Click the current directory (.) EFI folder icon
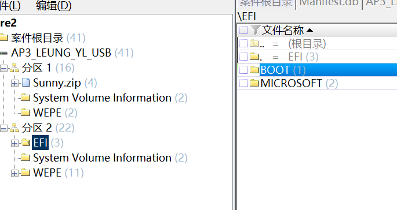Image resolution: width=397 pixels, height=210 pixels. point(254,57)
